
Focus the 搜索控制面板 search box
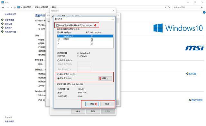[x=188, y=7]
